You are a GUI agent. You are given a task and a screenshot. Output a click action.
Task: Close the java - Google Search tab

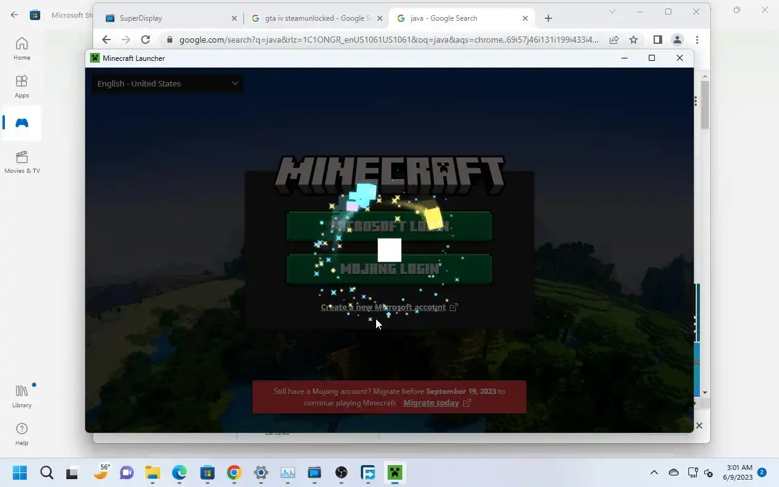pyautogui.click(x=525, y=18)
